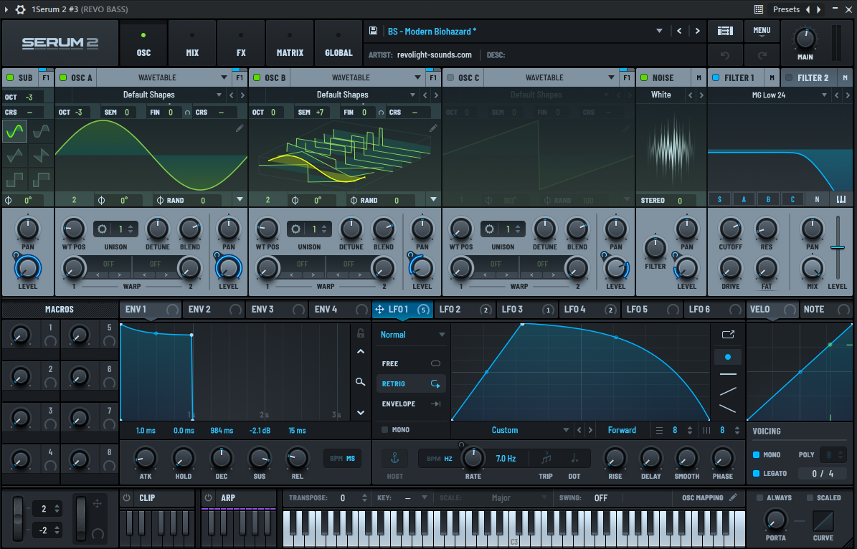Edit OSC MAPPING with the pencil icon
This screenshot has height=549, width=857.
click(733, 497)
